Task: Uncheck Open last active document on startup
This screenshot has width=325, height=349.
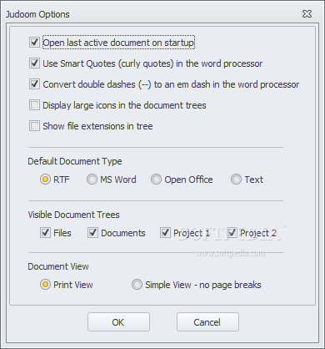Action: click(x=34, y=43)
